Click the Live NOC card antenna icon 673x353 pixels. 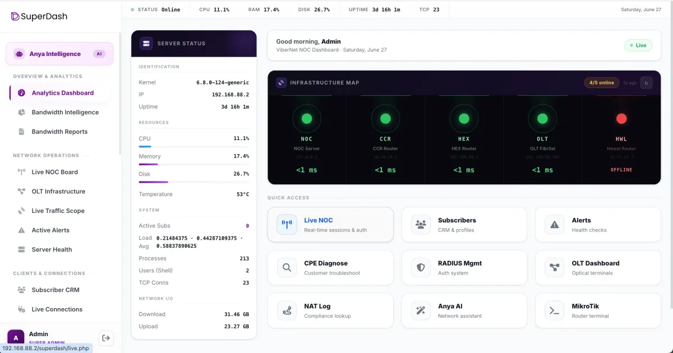coord(287,225)
